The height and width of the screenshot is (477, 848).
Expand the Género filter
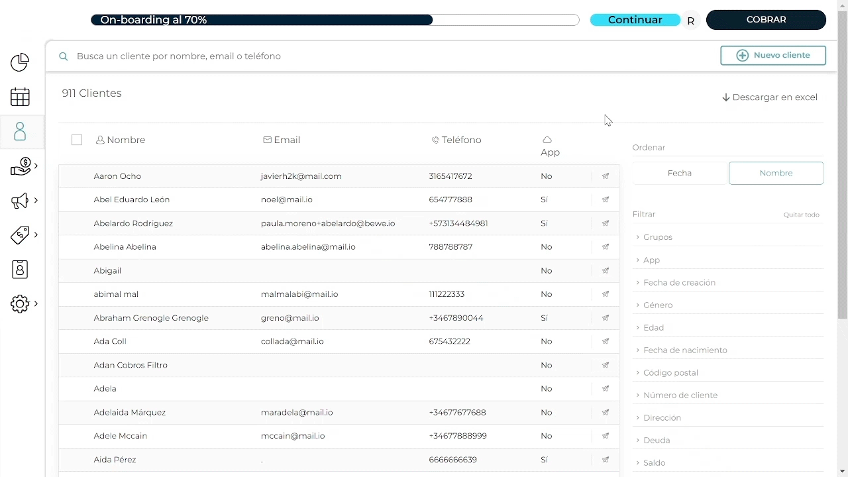(x=727, y=305)
